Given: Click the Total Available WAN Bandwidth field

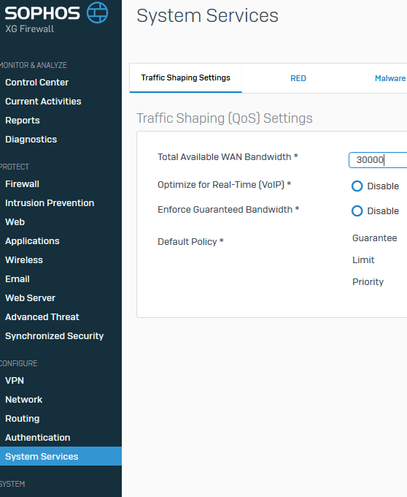Looking at the screenshot, I should click(378, 160).
